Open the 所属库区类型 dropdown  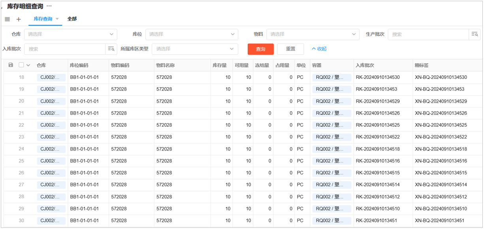[195, 49]
